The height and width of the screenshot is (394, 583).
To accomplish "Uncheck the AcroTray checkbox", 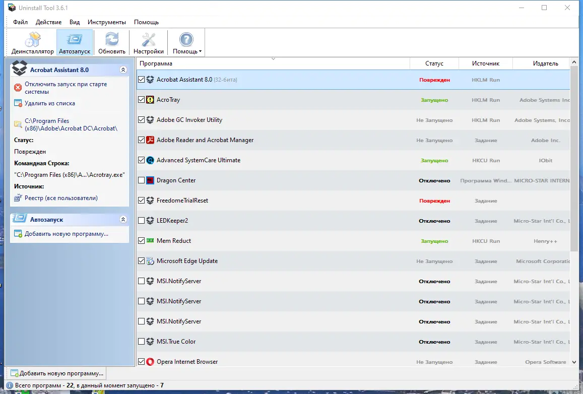I will (141, 100).
